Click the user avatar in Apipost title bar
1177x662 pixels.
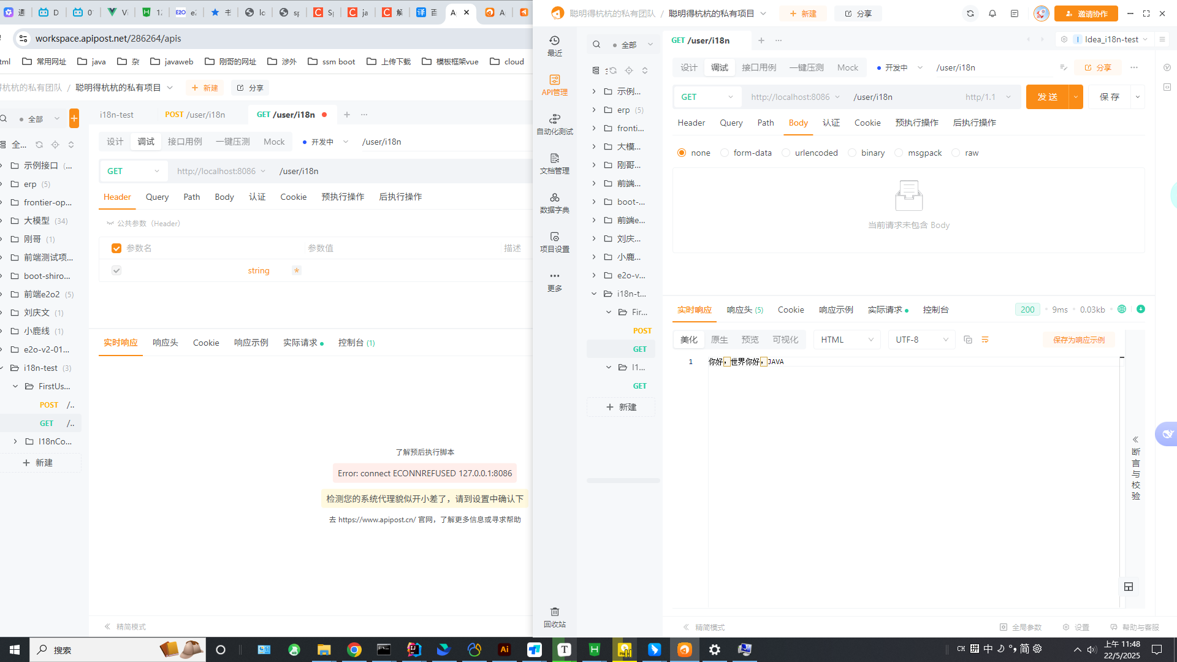tap(1041, 13)
